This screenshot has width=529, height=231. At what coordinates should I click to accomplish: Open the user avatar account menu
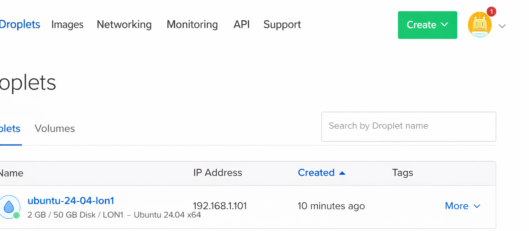(x=479, y=25)
